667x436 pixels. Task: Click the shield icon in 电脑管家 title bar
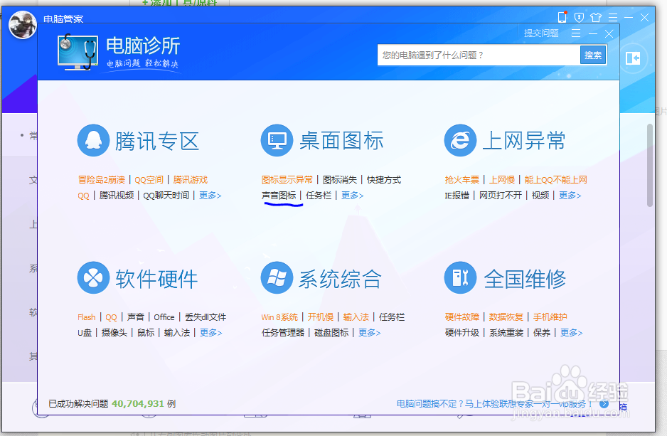pos(579,18)
